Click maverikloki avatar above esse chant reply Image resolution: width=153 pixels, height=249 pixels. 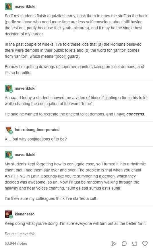8,155
